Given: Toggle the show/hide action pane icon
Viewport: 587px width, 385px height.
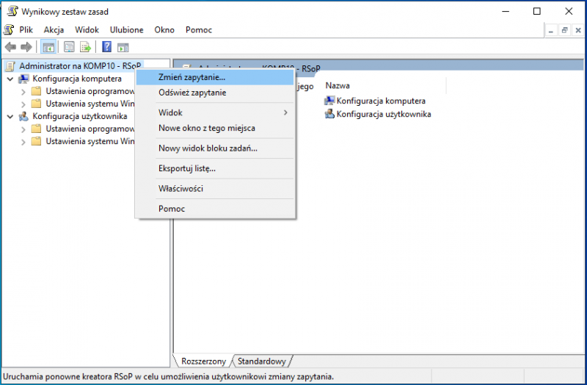Looking at the screenshot, I should click(x=123, y=47).
